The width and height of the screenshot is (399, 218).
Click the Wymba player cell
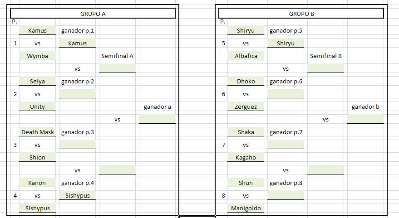click(x=37, y=56)
